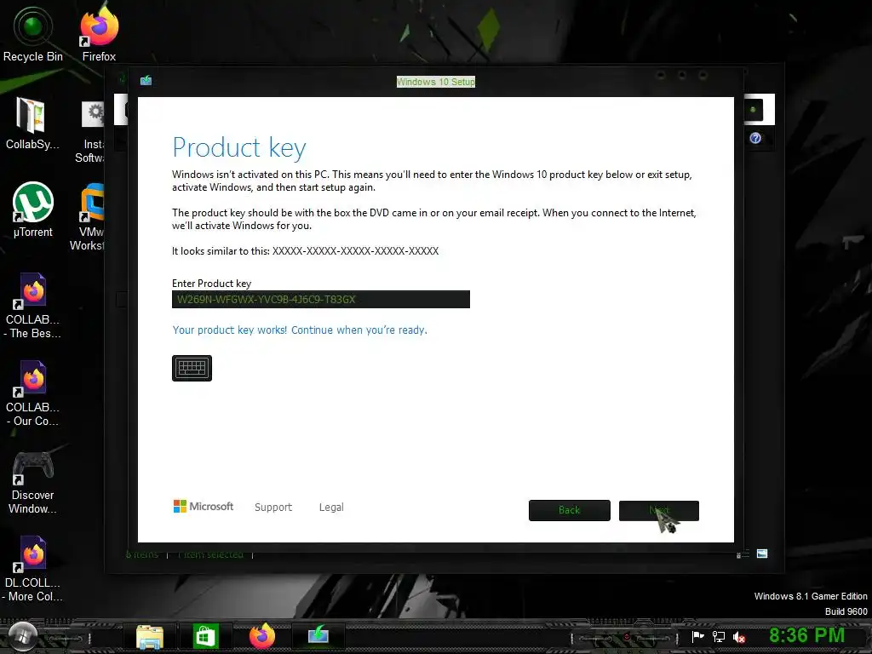Click the muted volume tray icon
Viewport: 872px width, 654px height.
click(x=739, y=637)
